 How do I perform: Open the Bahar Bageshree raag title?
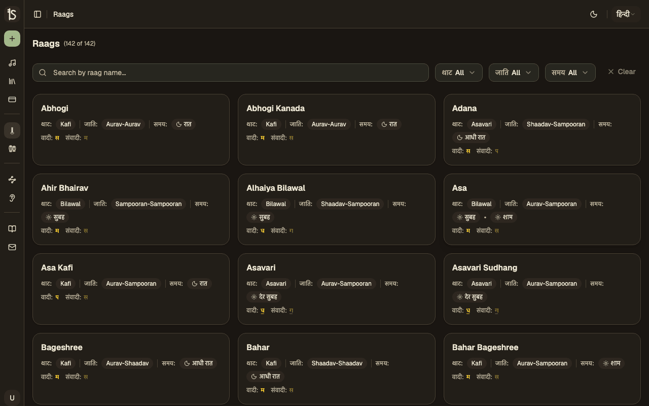(485, 347)
